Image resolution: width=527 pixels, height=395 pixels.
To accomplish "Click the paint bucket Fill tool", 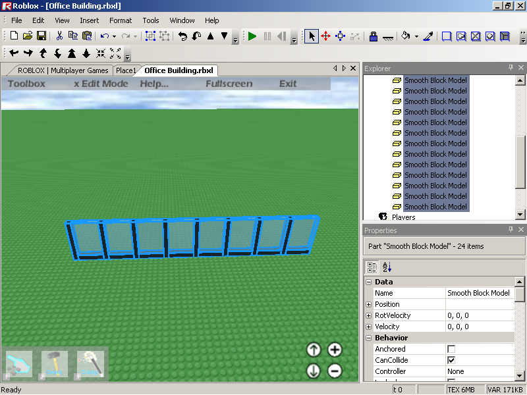I will (x=406, y=36).
